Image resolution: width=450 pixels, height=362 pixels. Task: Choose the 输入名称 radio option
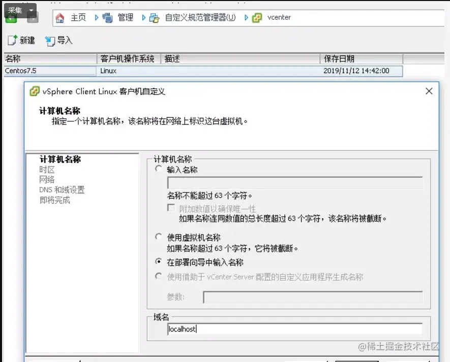point(158,169)
